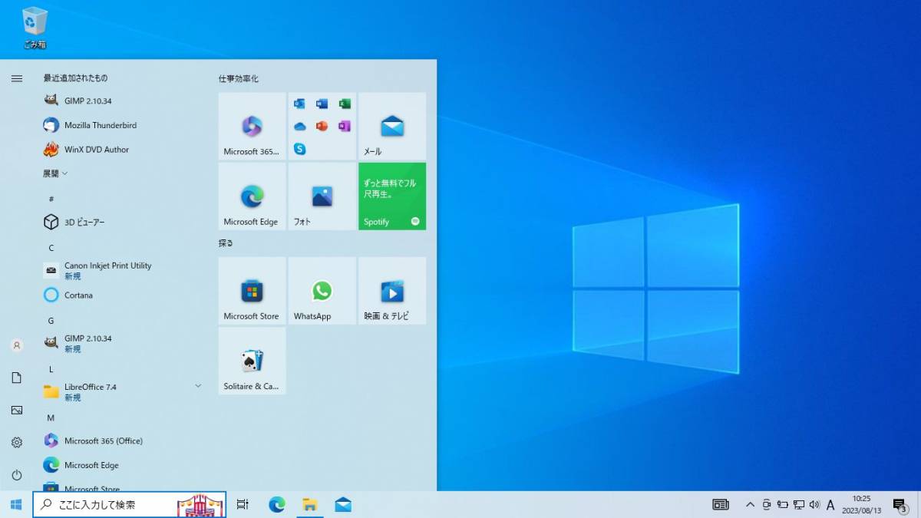The image size is (921, 518).
Task: Jump to the L letter index
Action: [x=51, y=369]
